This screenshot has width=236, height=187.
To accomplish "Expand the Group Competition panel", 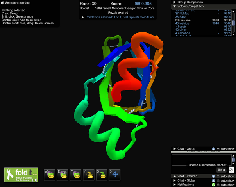I will coord(175,2).
